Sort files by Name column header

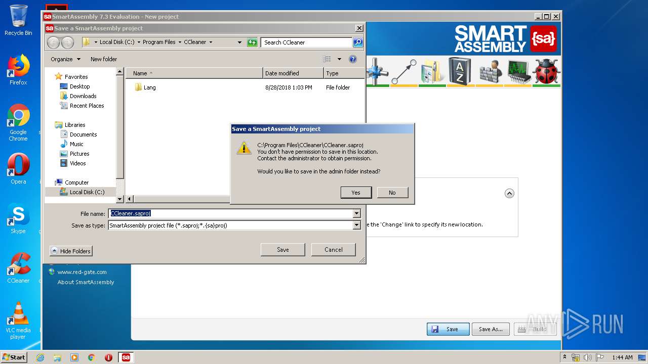coord(194,73)
